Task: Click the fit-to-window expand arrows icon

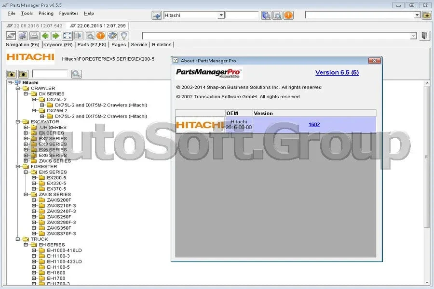Action: [x=67, y=36]
